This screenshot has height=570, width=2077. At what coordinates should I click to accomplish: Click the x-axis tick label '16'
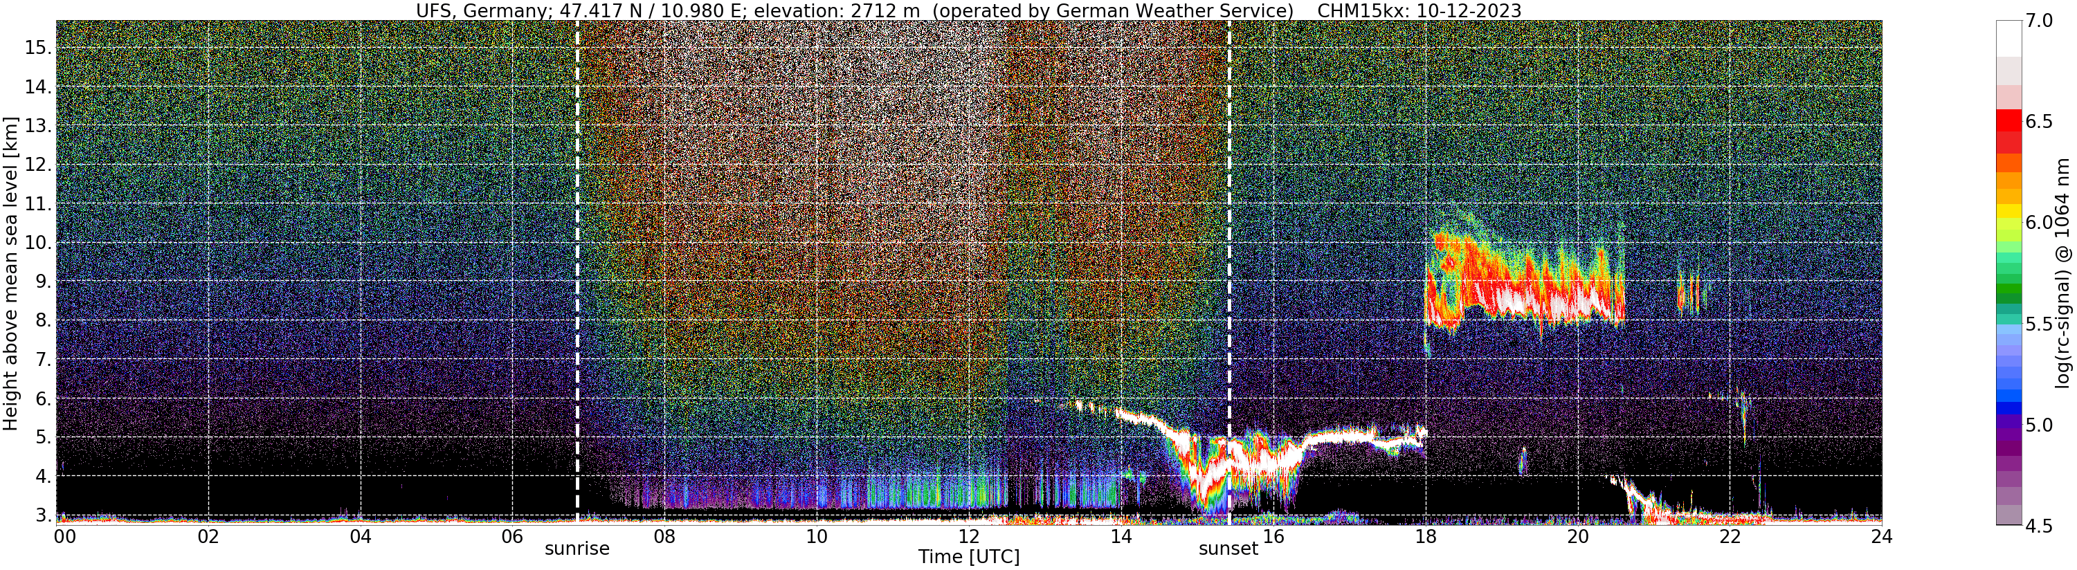(x=1273, y=536)
